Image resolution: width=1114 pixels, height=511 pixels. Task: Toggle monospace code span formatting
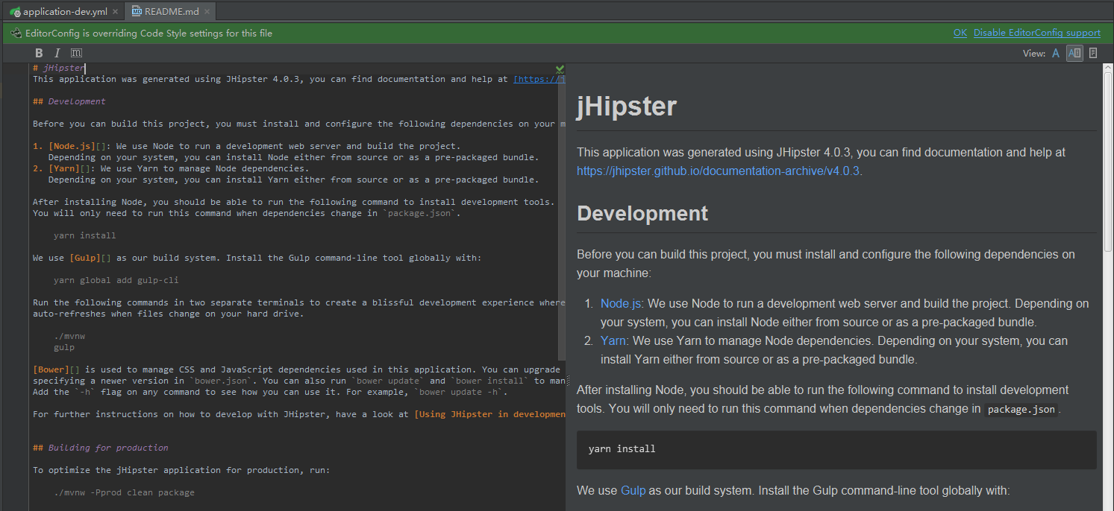(76, 53)
